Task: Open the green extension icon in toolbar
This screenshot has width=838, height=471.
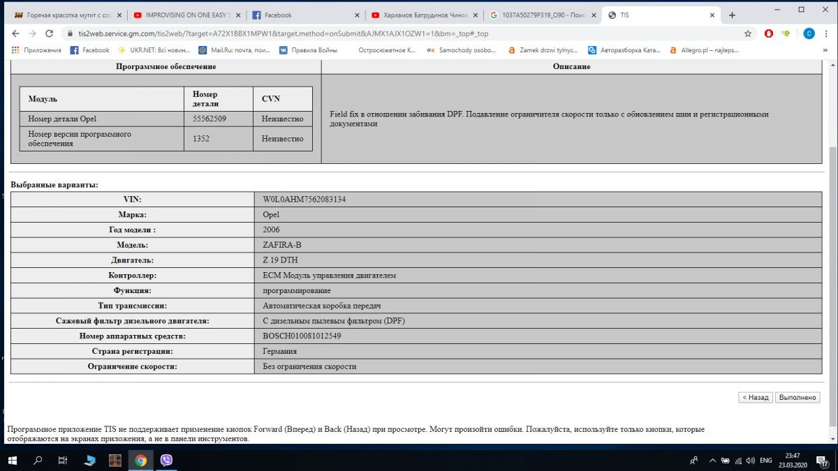Action: [786, 33]
